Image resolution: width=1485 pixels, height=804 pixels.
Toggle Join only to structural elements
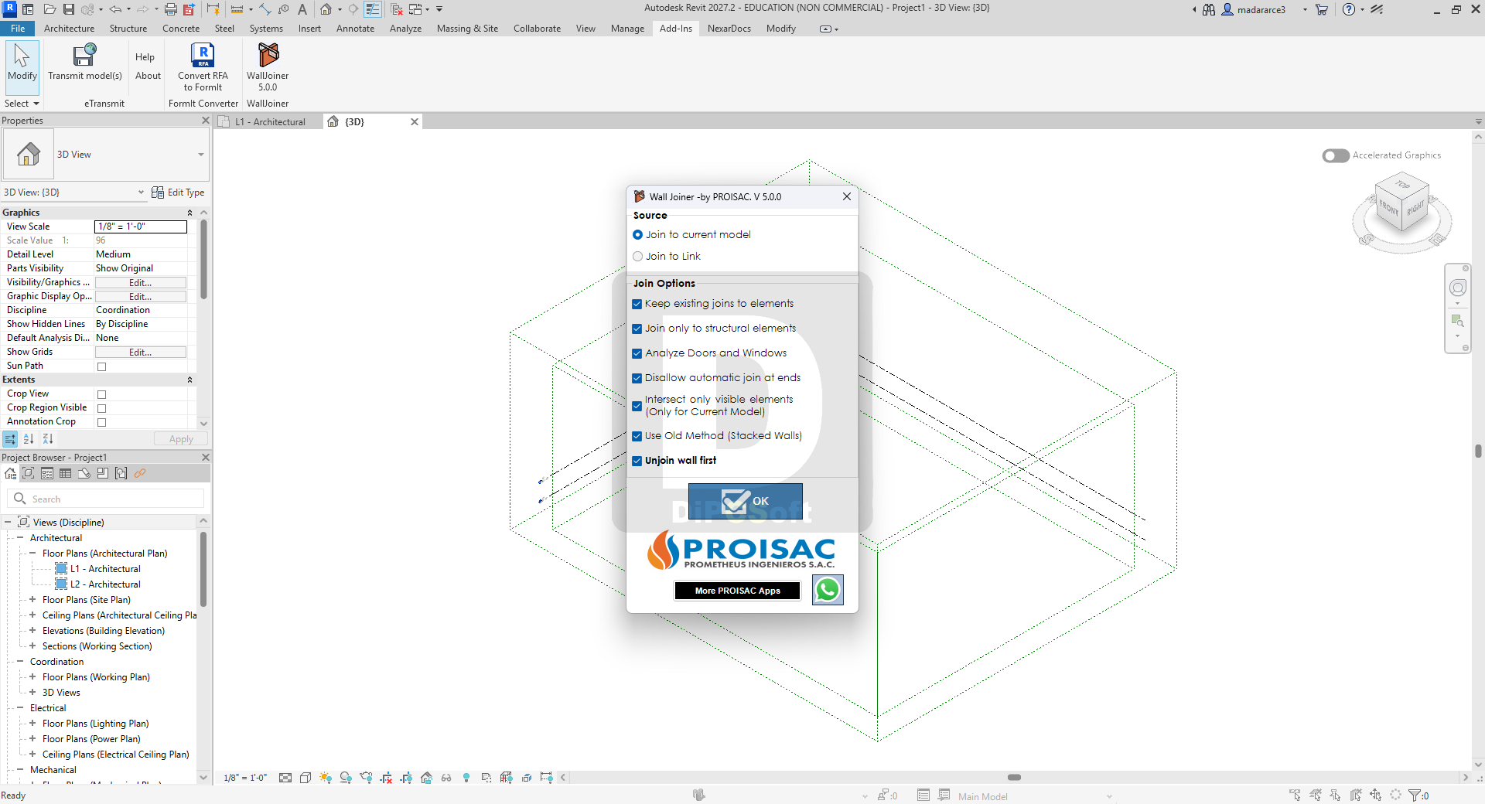[x=637, y=329]
